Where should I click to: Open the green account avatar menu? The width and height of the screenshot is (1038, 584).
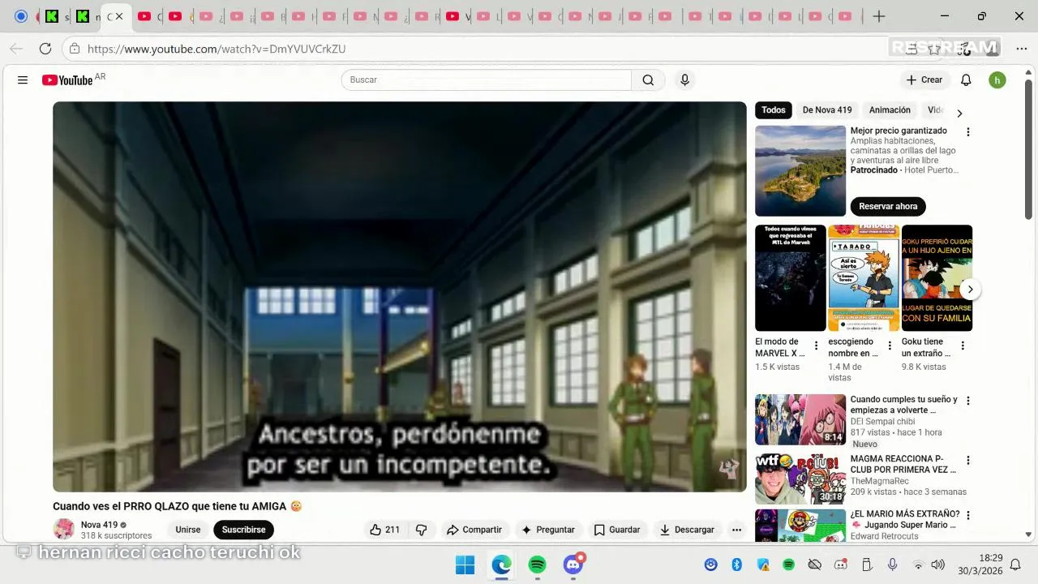(997, 80)
